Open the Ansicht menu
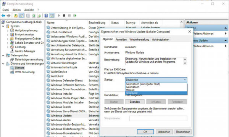Screen dimensions: 229x137 [29, 10]
